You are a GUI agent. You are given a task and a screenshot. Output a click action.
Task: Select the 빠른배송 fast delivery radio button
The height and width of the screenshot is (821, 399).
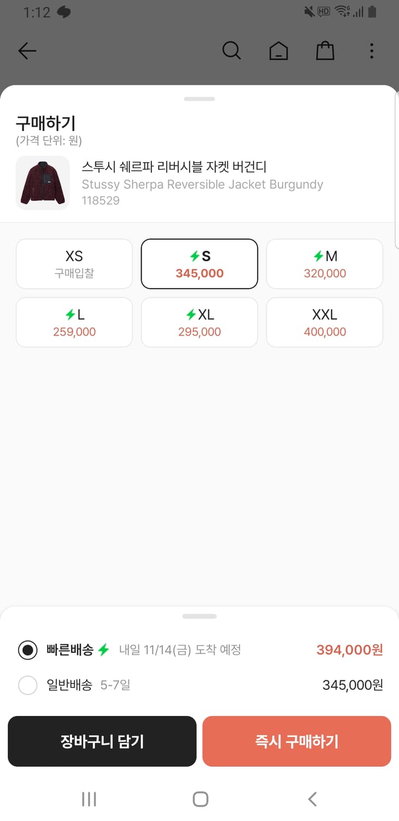(28, 650)
